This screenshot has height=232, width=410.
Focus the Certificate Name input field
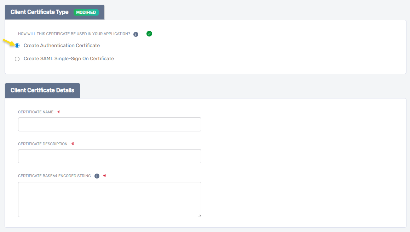109,124
